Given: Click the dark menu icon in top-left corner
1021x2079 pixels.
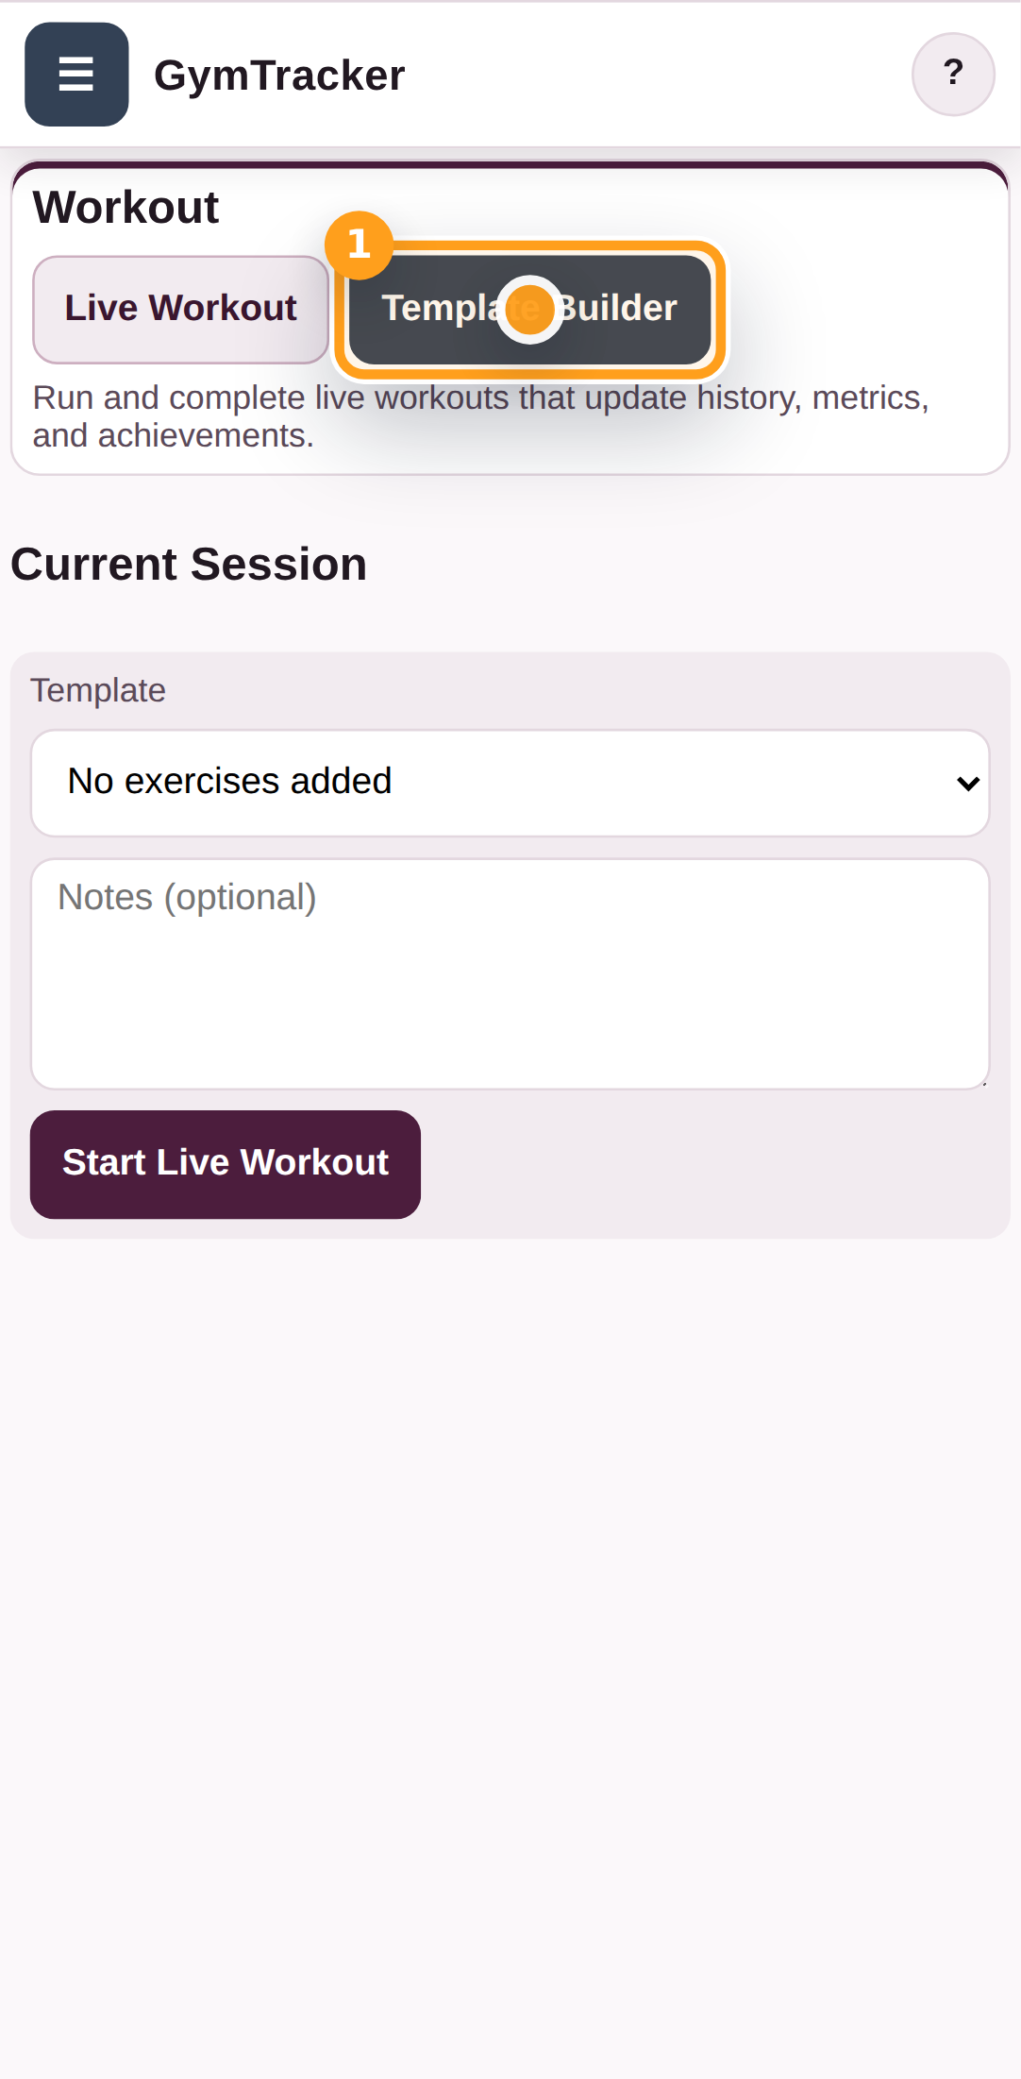Looking at the screenshot, I should [75, 74].
